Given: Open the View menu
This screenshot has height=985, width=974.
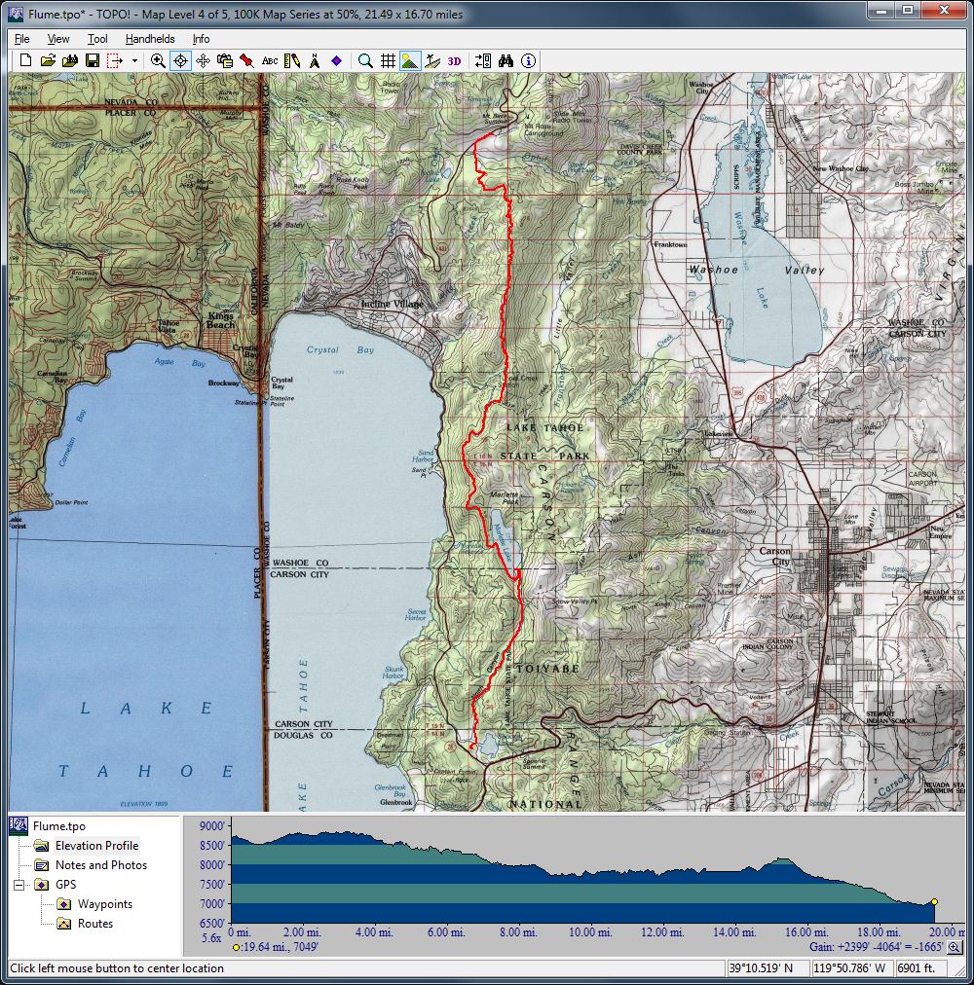Looking at the screenshot, I should (58, 39).
